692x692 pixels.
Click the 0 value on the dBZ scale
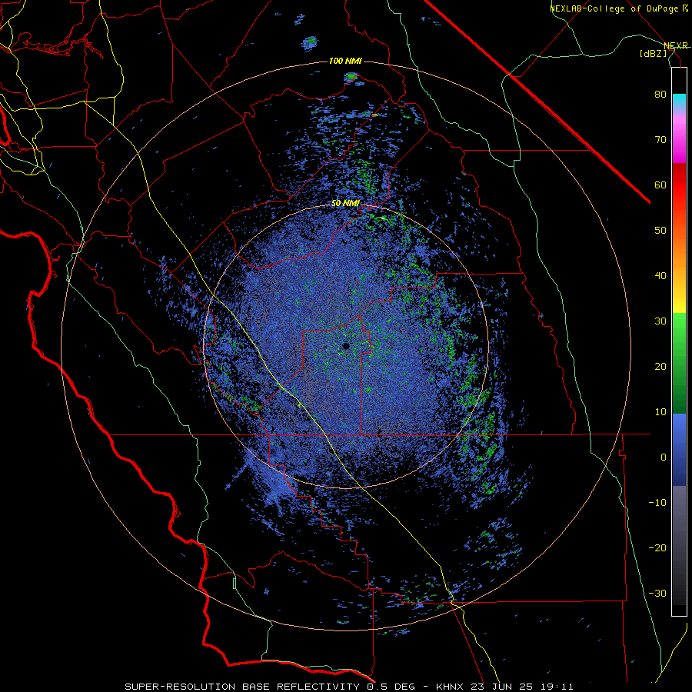(x=664, y=457)
